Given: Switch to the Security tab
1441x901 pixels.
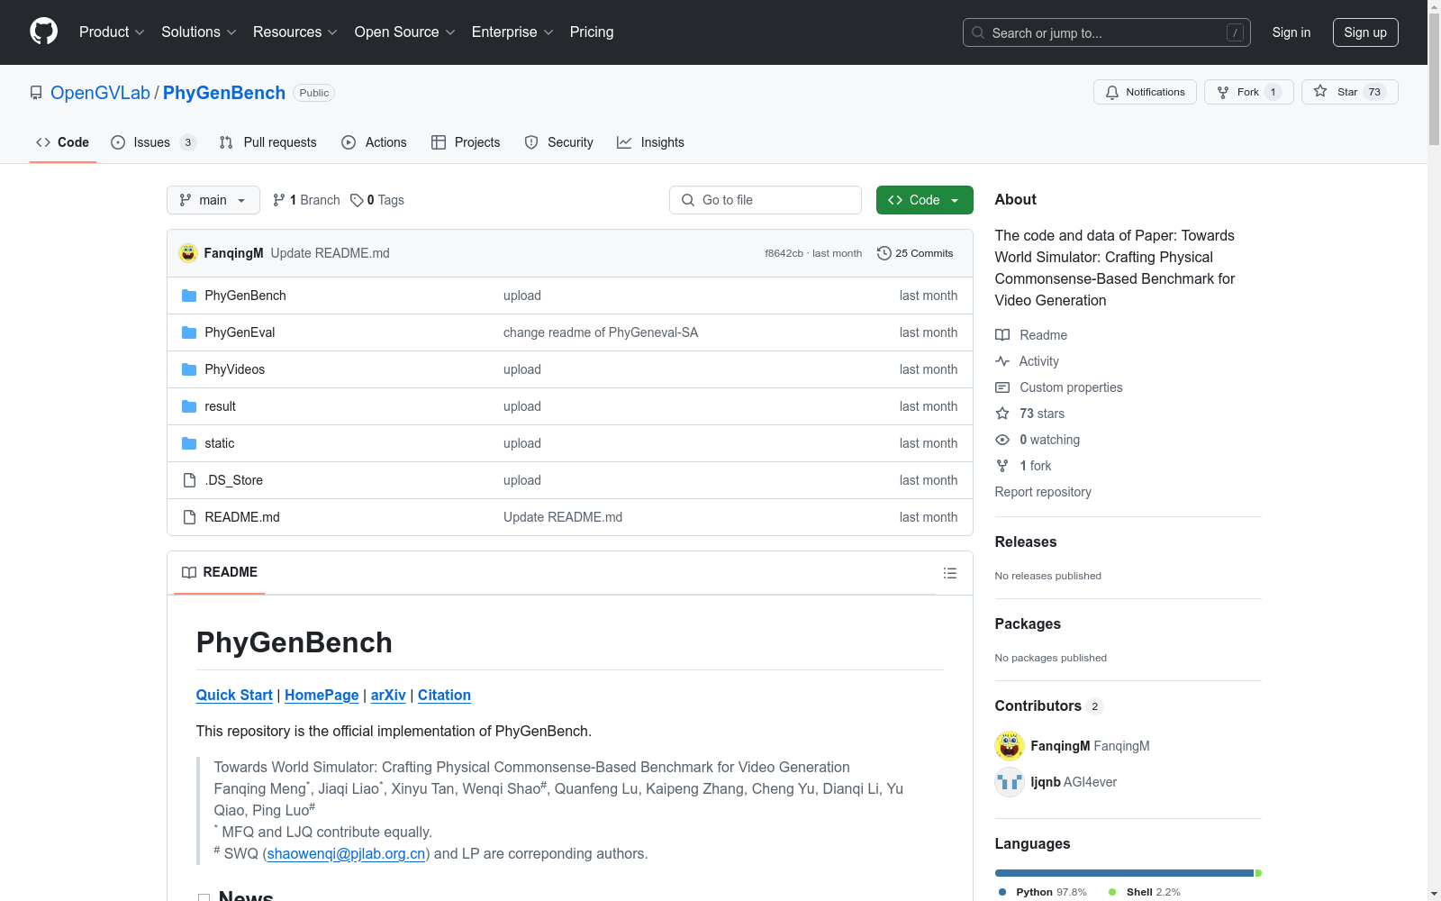Looking at the screenshot, I should coord(558,142).
